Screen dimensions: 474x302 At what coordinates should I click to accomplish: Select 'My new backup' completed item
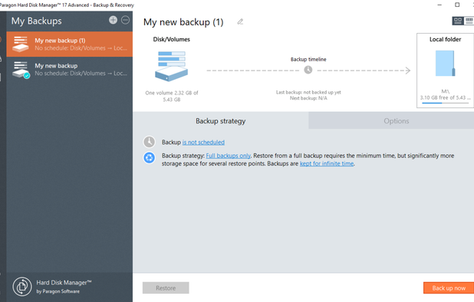pyautogui.click(x=70, y=70)
